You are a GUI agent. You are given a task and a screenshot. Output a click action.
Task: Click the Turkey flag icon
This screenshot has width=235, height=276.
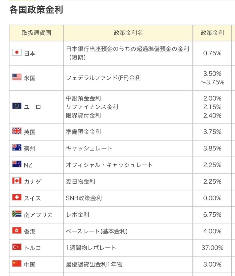click(x=17, y=247)
